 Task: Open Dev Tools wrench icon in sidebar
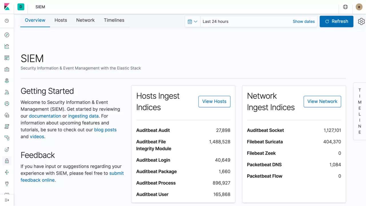(x=7, y=184)
